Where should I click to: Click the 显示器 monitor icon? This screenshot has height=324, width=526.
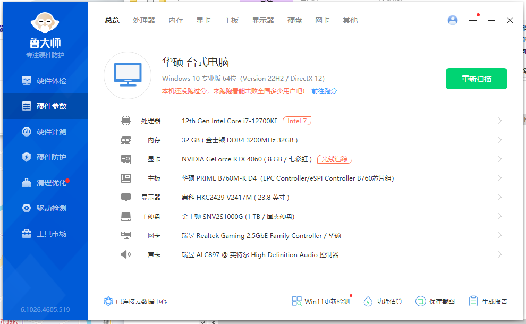[x=126, y=197]
